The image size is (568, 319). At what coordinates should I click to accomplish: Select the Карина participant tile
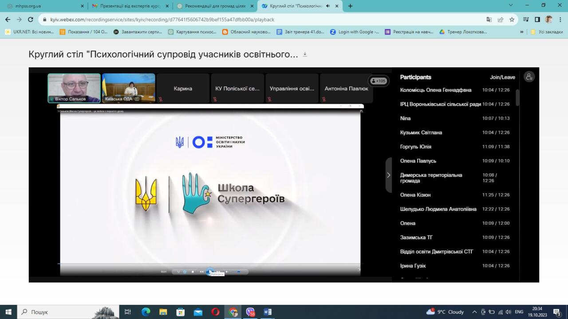(183, 88)
